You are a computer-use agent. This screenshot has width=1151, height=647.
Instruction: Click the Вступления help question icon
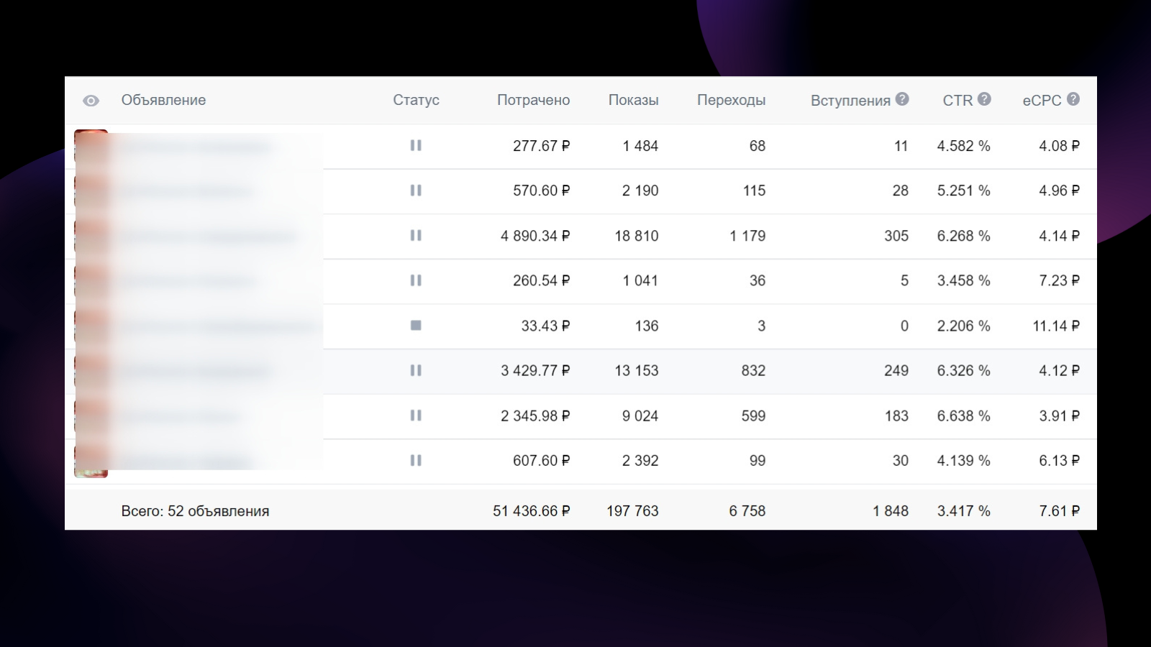click(x=902, y=99)
